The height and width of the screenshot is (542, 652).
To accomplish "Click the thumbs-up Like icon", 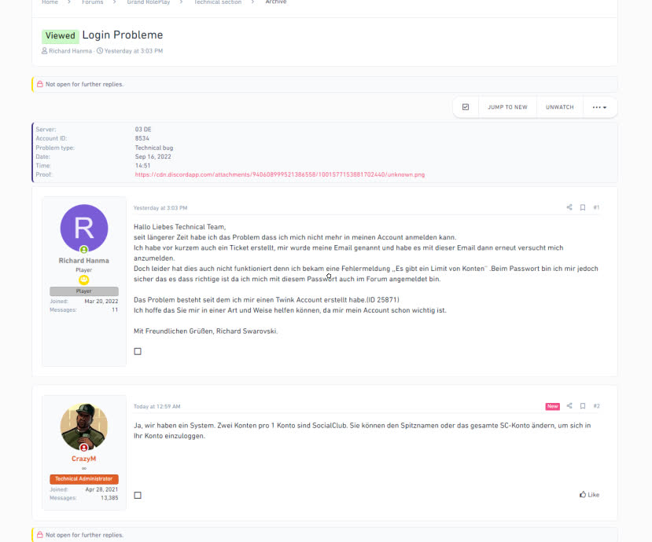I will click(x=584, y=494).
